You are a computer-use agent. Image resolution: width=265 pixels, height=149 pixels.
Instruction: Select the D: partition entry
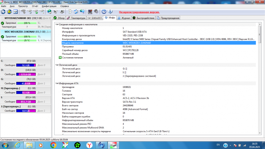[x=26, y=72]
